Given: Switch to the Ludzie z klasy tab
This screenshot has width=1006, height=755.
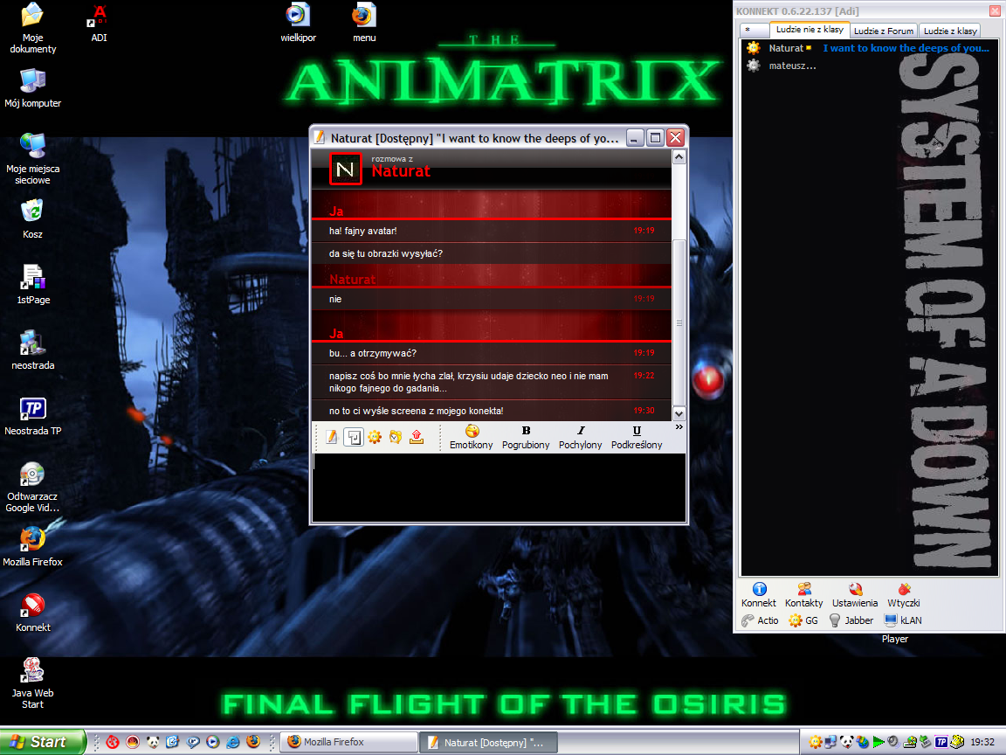Looking at the screenshot, I should 949,29.
